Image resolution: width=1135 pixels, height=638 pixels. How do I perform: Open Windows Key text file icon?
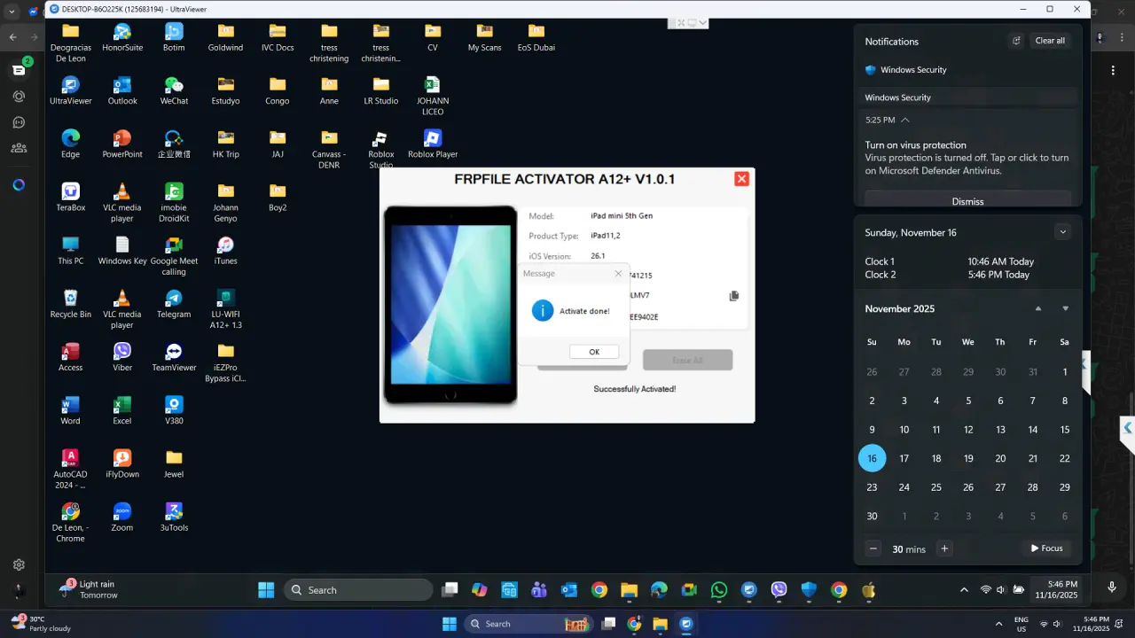(x=122, y=250)
